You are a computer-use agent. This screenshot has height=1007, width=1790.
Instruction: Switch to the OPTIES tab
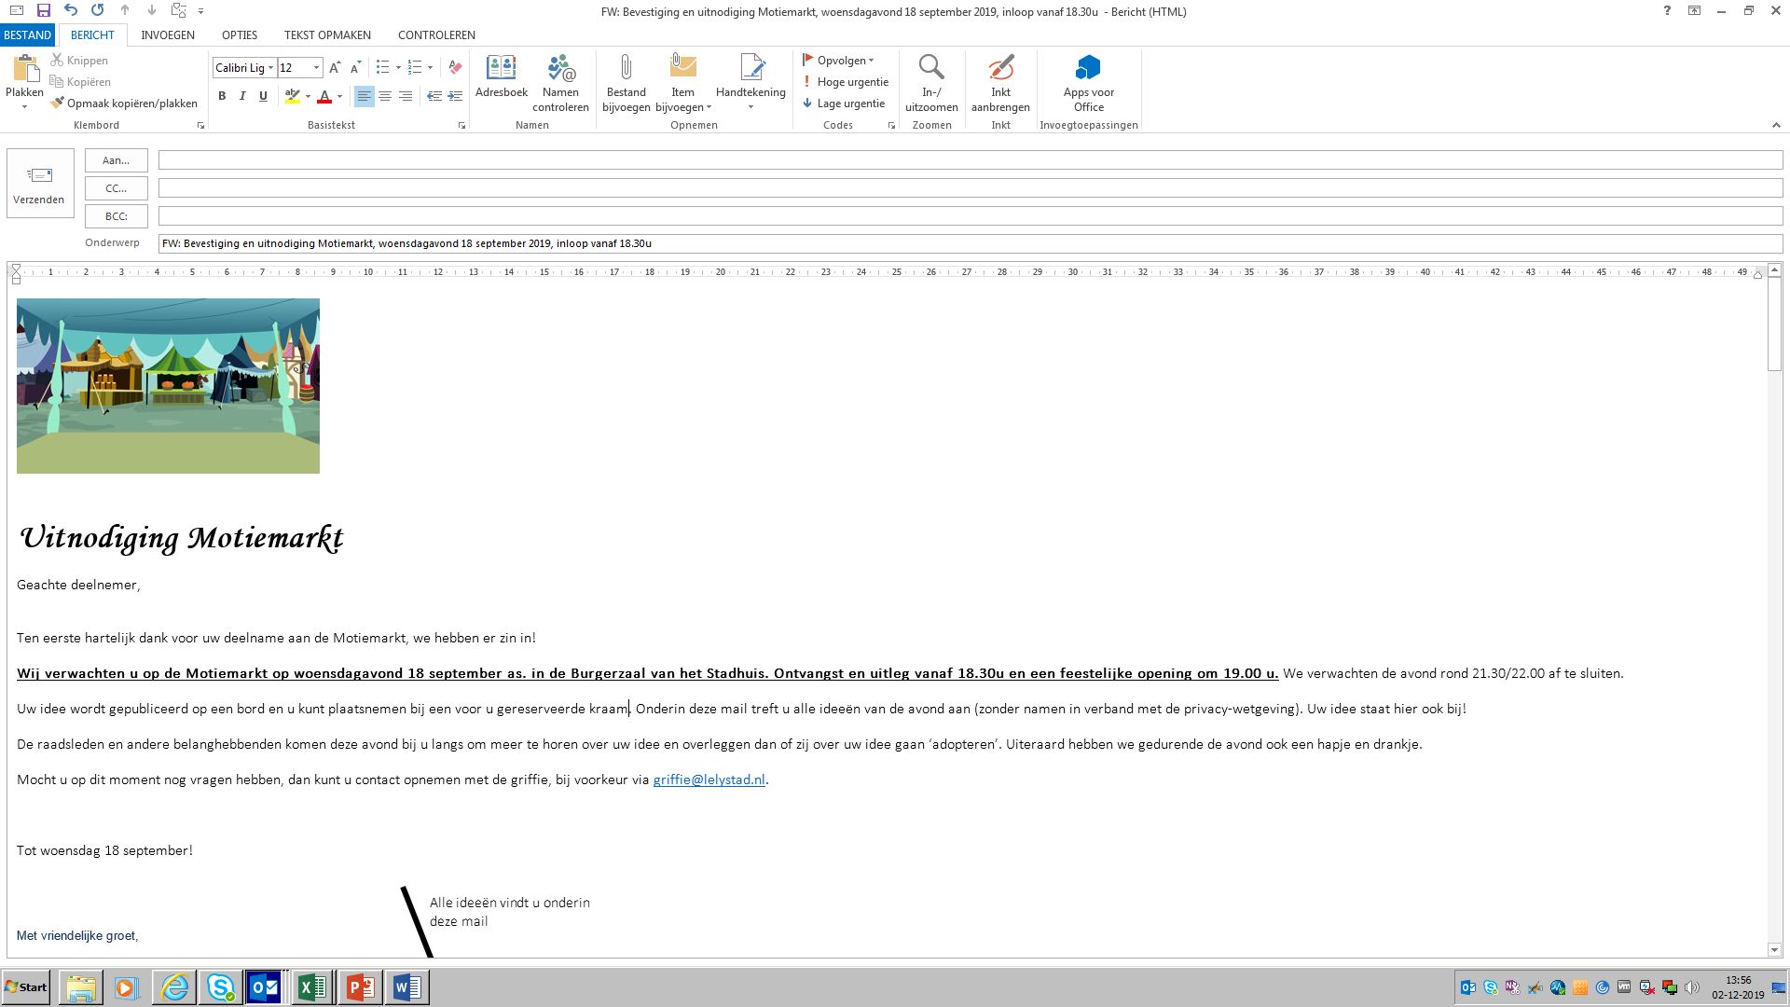click(240, 34)
